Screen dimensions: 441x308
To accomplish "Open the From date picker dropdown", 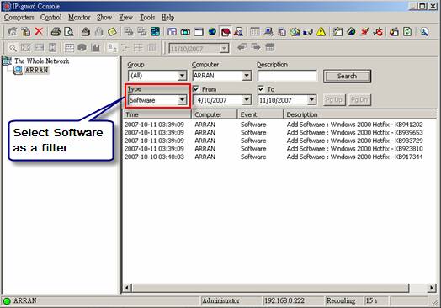I will [247, 100].
